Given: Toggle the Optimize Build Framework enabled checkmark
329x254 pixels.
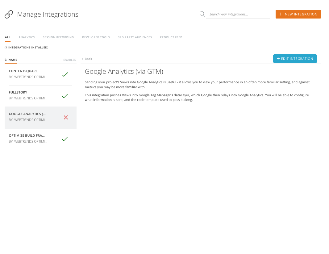Looking at the screenshot, I should tap(65, 139).
